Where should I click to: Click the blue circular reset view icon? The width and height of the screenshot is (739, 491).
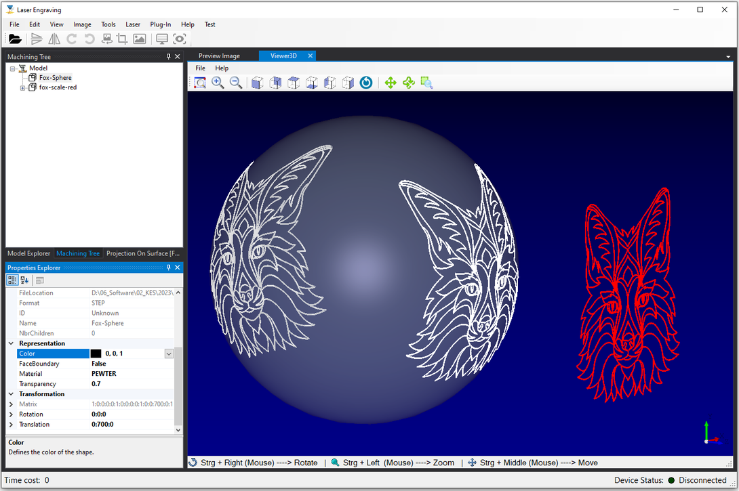pos(366,83)
